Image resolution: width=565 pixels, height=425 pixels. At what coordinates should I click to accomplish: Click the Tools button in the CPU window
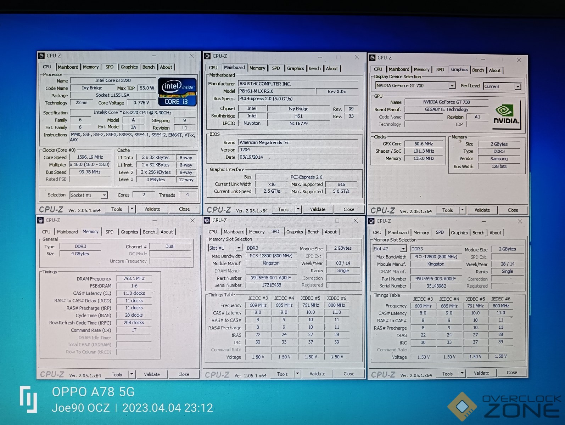pyautogui.click(x=117, y=209)
